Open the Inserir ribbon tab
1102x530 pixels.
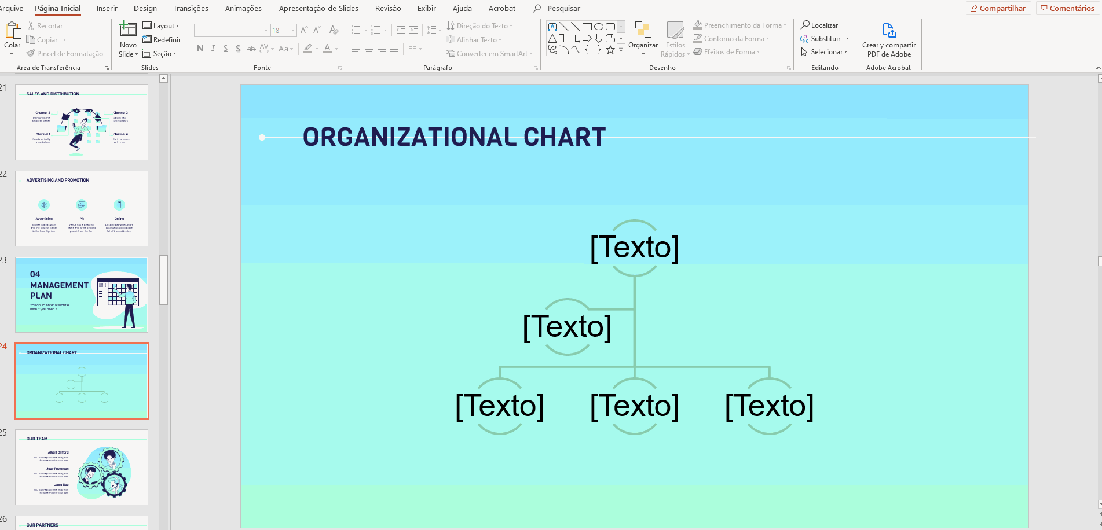pos(107,9)
